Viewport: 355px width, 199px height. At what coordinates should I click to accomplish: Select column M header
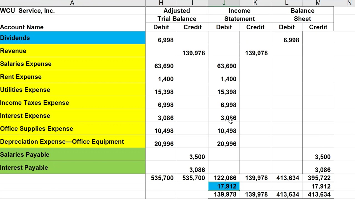[x=318, y=3]
